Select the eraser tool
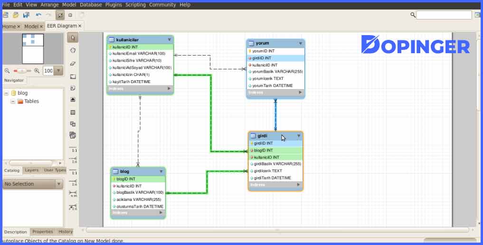This screenshot has width=483, height=245. point(73,64)
